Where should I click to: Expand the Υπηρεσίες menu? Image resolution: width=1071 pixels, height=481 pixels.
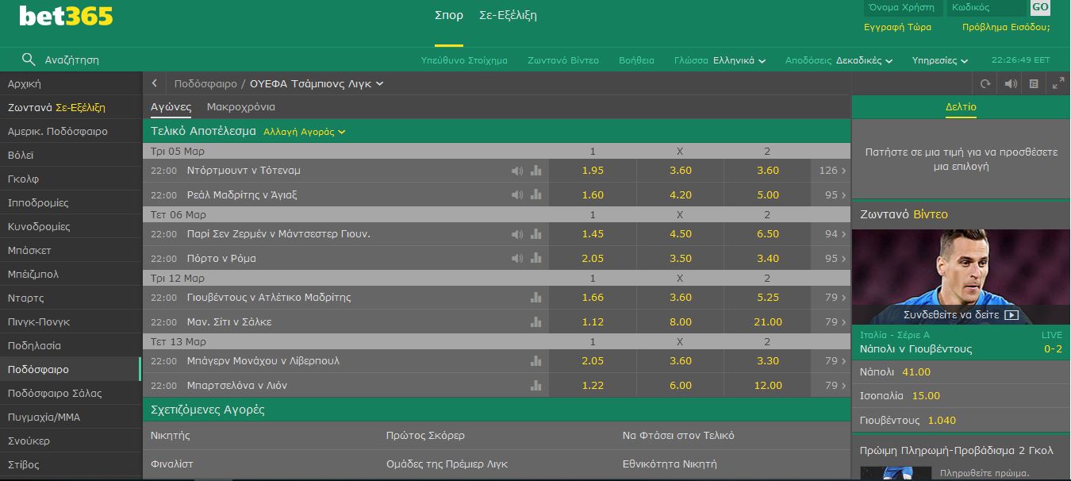click(939, 59)
